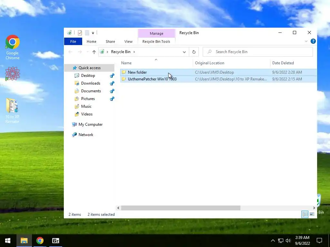
Task: Open Desktop in navigation pane
Action: 88,76
